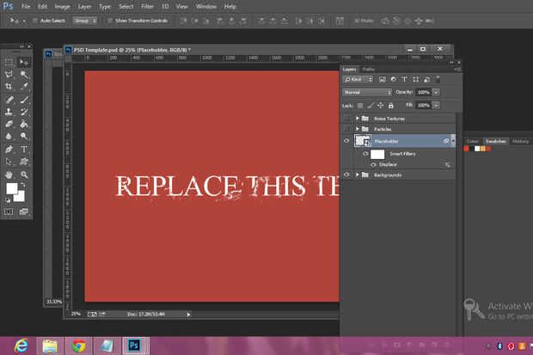Click the type layer filter icon
Viewport: 533px width, 355px height.
[x=404, y=79]
